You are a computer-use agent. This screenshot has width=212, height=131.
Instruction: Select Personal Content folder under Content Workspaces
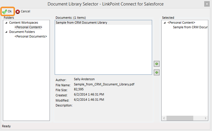click(29, 27)
